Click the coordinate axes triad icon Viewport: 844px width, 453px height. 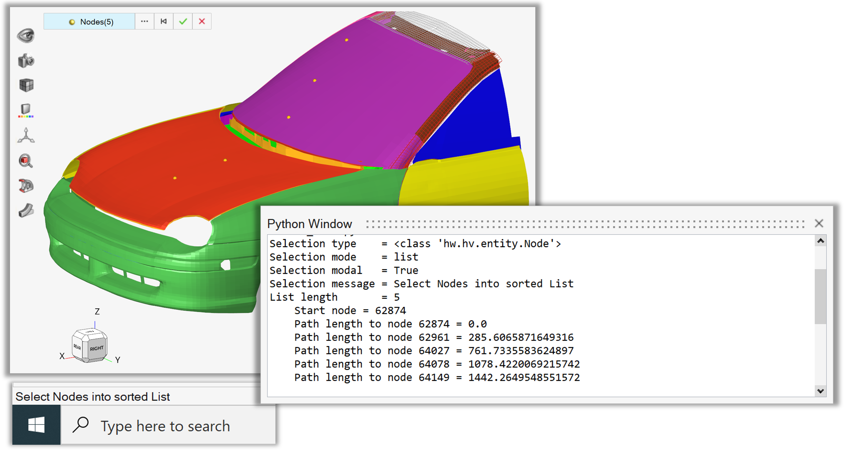point(26,136)
